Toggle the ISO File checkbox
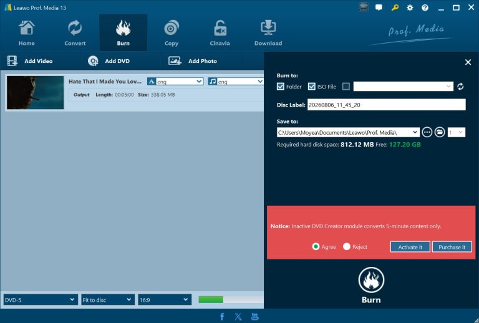The image size is (479, 323). click(311, 87)
